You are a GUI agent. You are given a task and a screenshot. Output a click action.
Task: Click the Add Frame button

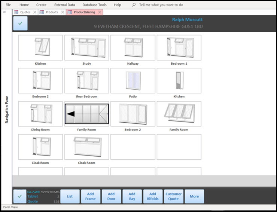tap(90, 196)
